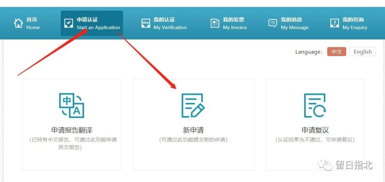This screenshot has width=385, height=182.
Task: Click description 认证结果为不通过，可申请复议
Action: pos(315,140)
